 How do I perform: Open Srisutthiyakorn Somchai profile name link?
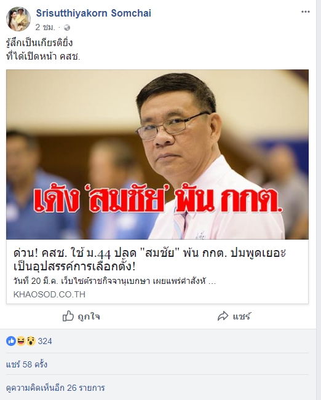[93, 13]
